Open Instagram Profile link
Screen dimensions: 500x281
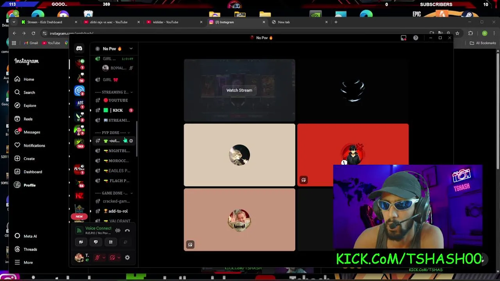click(x=25, y=185)
